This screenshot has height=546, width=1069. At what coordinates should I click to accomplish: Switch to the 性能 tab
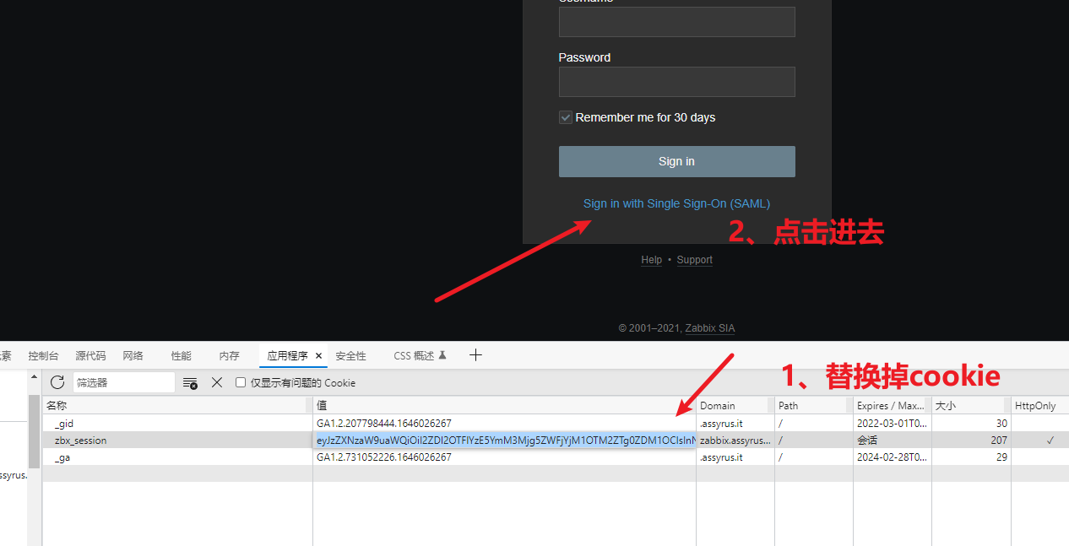click(181, 356)
